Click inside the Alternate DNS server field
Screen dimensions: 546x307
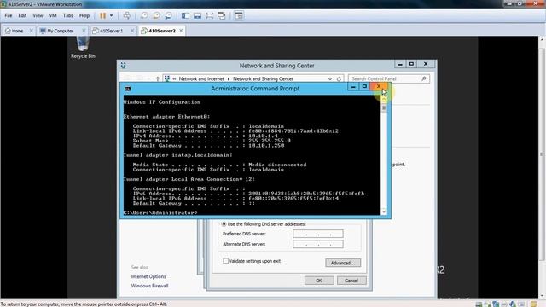coord(318,244)
